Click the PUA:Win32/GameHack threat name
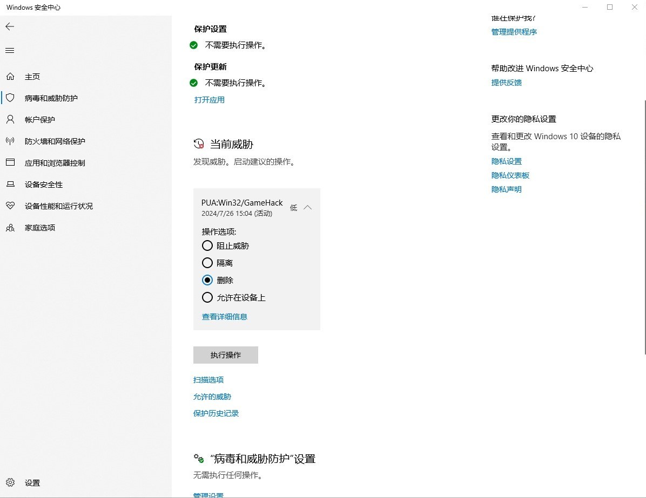This screenshot has width=646, height=498. pyautogui.click(x=242, y=202)
